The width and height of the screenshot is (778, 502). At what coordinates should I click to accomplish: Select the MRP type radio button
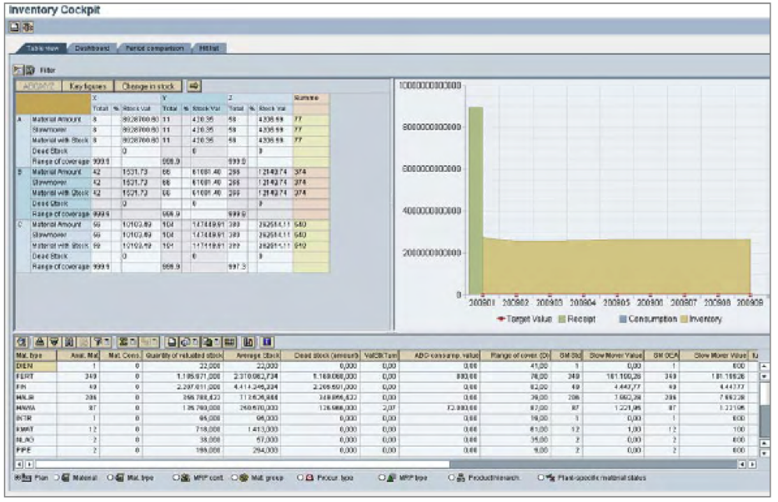point(382,478)
